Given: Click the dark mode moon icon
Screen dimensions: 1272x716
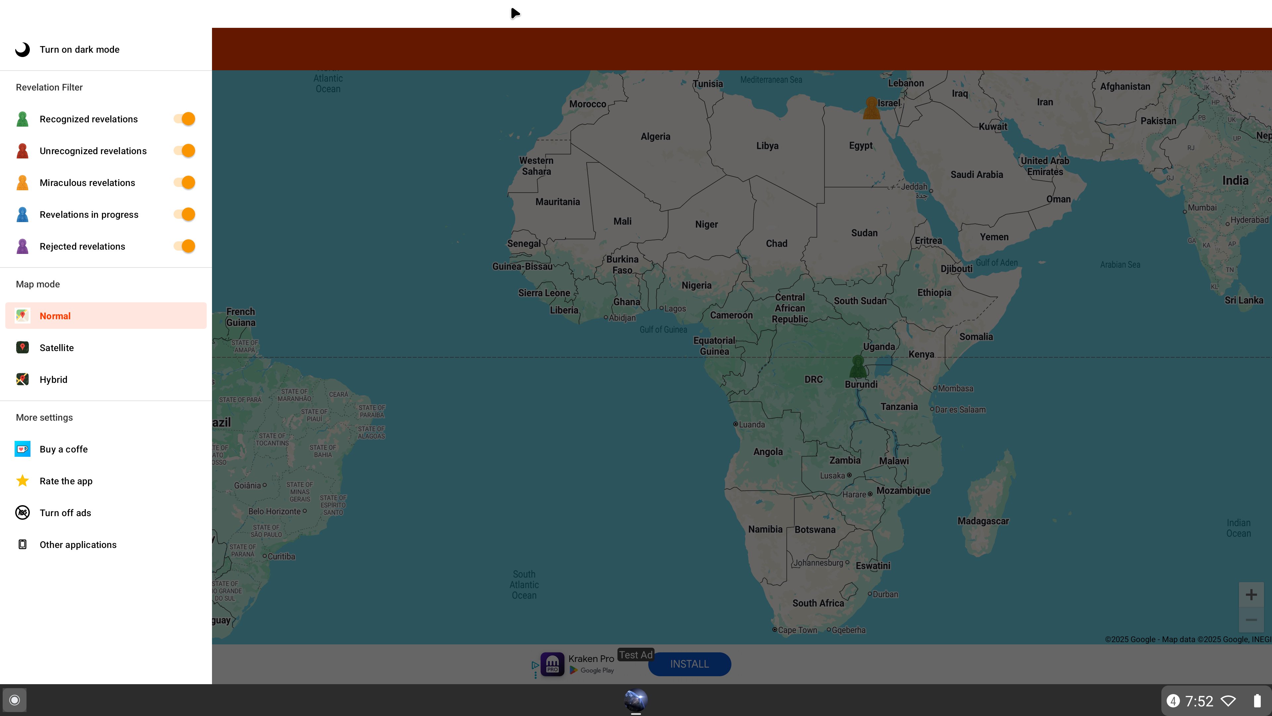Looking at the screenshot, I should click(22, 49).
